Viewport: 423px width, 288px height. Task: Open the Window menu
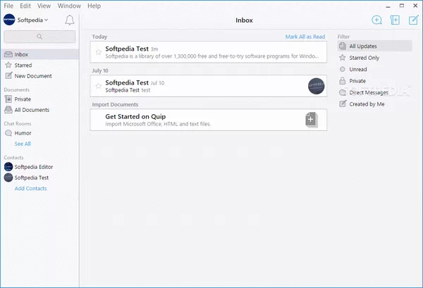click(68, 6)
